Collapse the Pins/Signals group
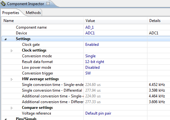Image resolution: width=170 pixels, height=120 pixels. click(5, 119)
